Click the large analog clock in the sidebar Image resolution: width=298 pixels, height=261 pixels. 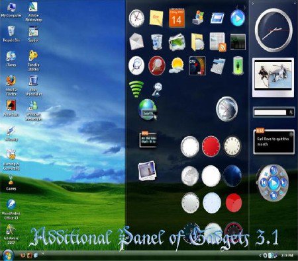point(273,30)
